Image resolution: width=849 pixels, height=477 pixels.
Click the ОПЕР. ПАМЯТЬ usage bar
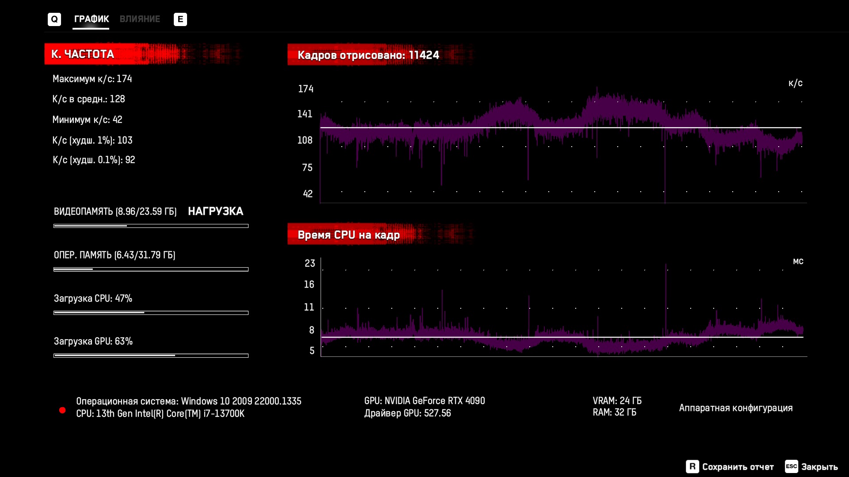point(151,269)
